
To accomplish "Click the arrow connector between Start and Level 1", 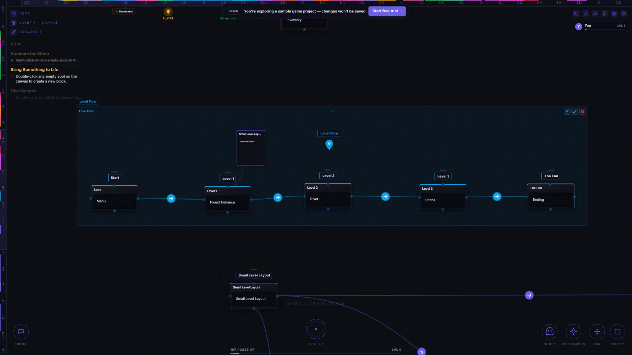I will [x=171, y=199].
